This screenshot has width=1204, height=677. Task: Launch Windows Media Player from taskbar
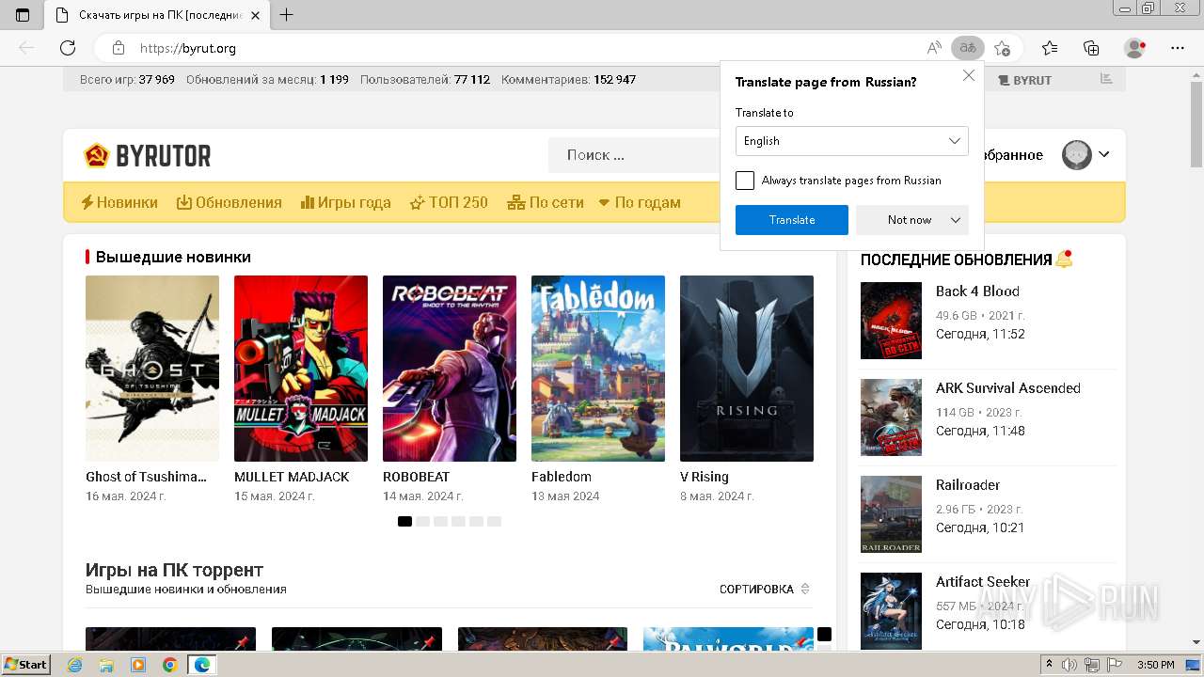[138, 665]
